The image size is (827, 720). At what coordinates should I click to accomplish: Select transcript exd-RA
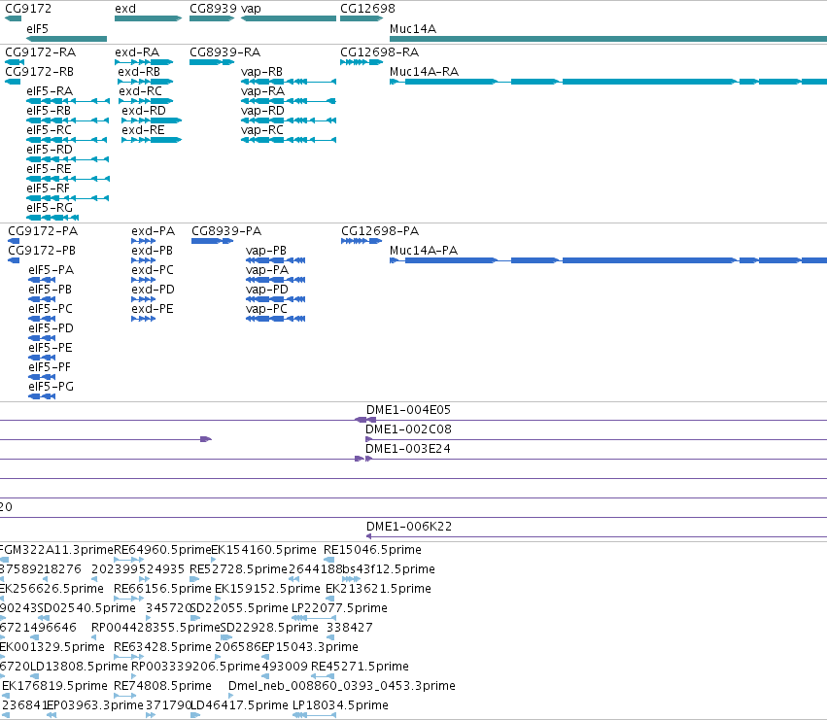[x=144, y=62]
